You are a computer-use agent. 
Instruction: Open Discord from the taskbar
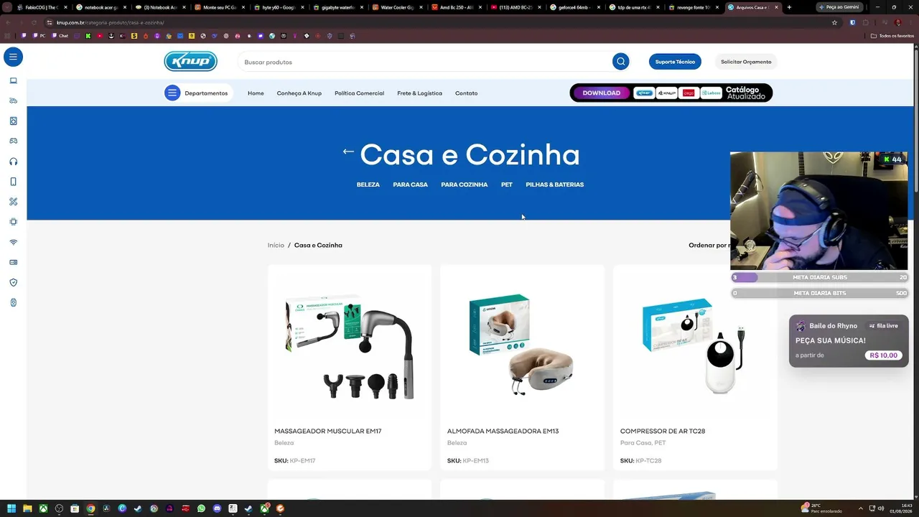217,508
